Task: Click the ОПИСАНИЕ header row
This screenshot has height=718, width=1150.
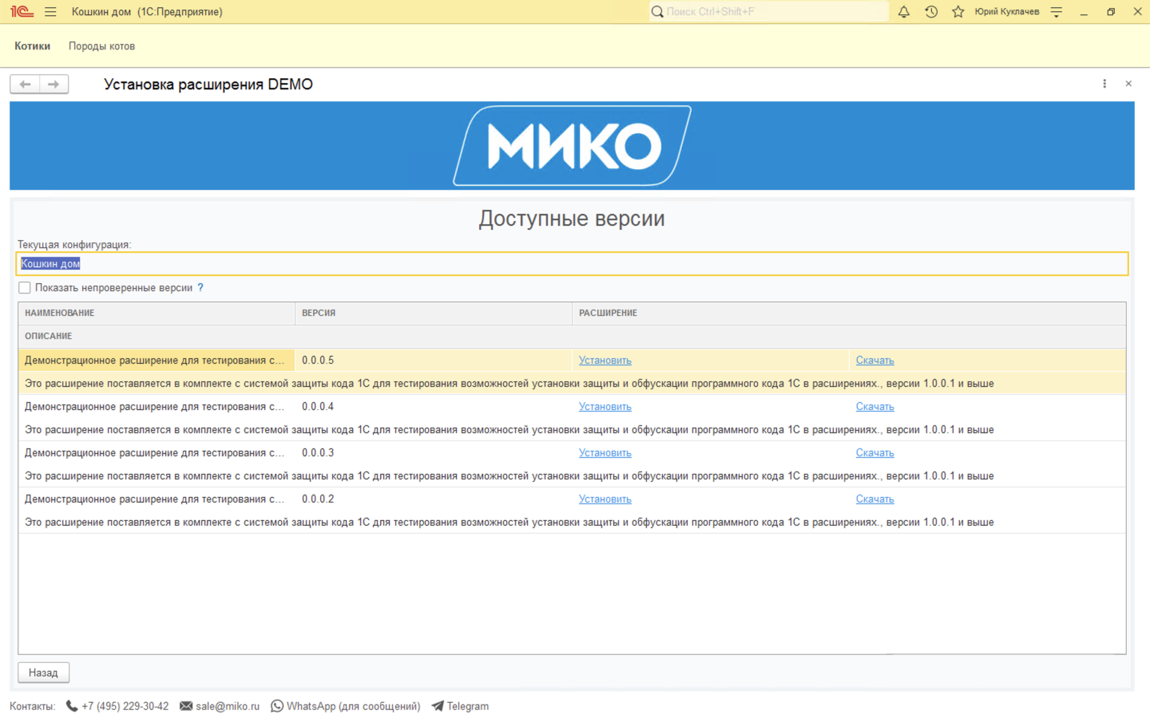Action: pos(572,336)
